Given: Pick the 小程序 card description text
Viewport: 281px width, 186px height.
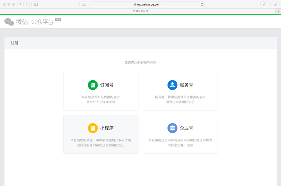Looking at the screenshot, I should click(x=101, y=143).
